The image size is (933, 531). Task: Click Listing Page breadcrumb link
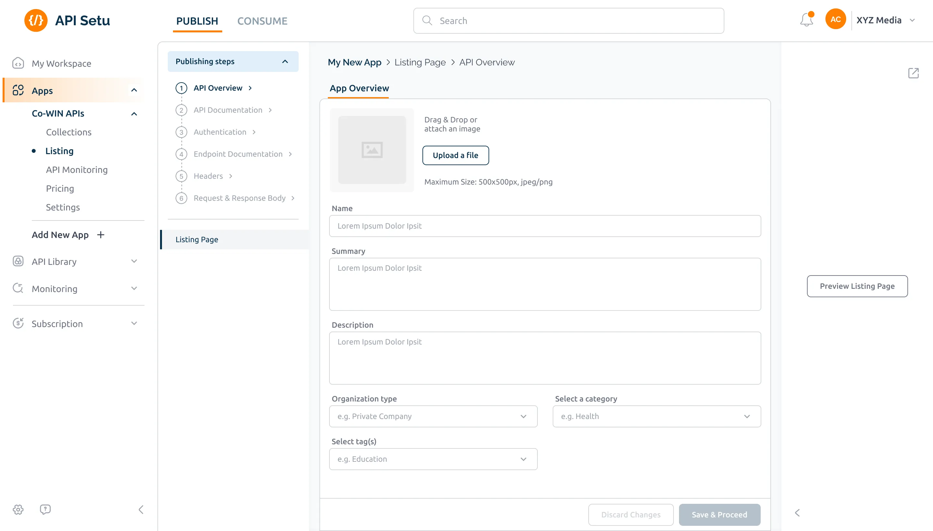click(420, 62)
